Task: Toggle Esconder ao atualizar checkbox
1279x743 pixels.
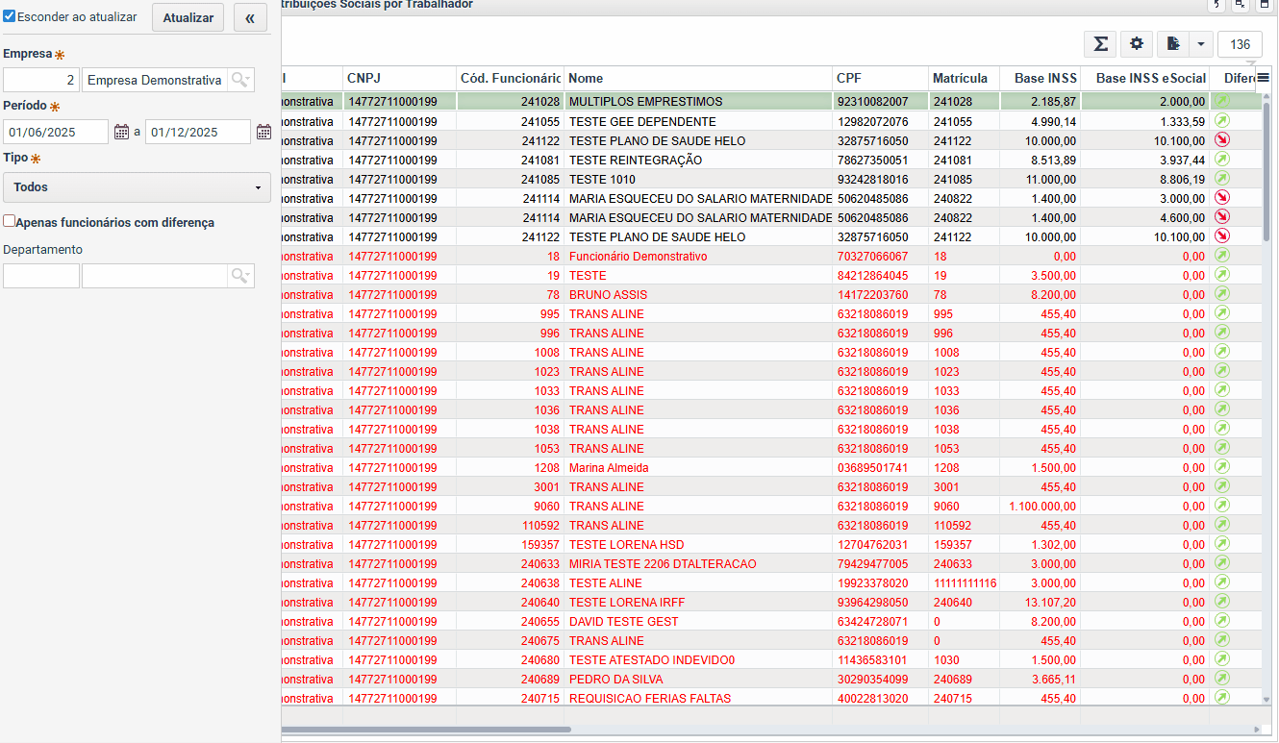Action: coord(10,16)
